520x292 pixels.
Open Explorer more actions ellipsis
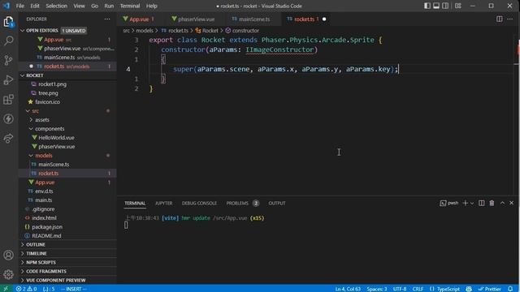coord(107,19)
